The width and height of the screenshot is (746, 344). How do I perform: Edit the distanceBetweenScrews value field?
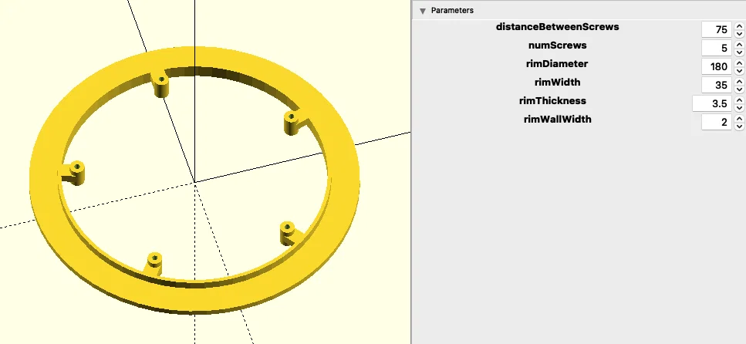(x=717, y=29)
